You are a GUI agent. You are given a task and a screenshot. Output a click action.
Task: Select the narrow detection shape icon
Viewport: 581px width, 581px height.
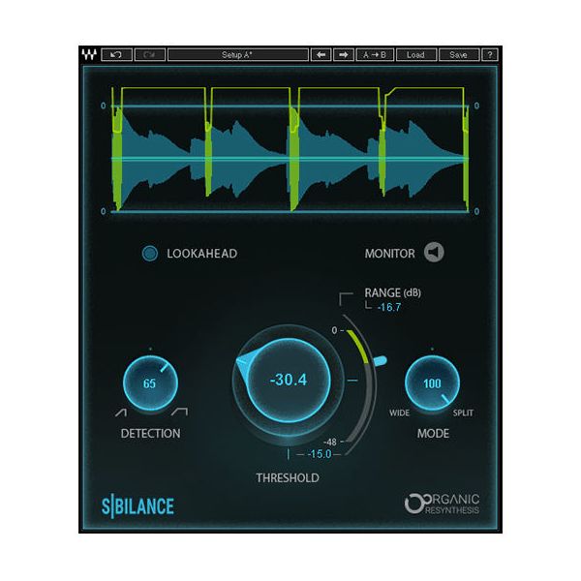click(x=119, y=413)
